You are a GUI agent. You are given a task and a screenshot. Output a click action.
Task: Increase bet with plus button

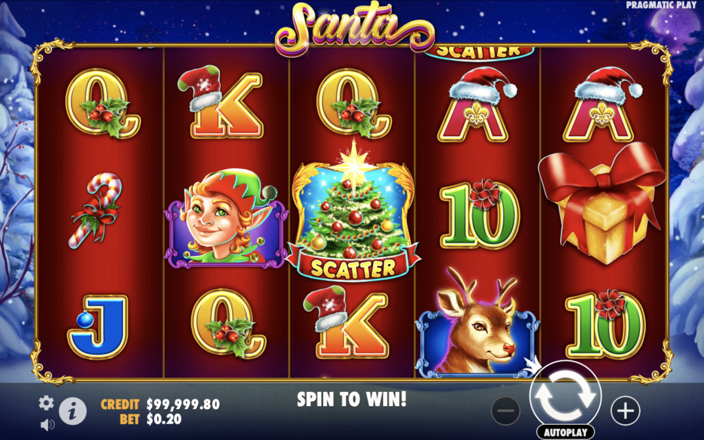[x=626, y=410]
